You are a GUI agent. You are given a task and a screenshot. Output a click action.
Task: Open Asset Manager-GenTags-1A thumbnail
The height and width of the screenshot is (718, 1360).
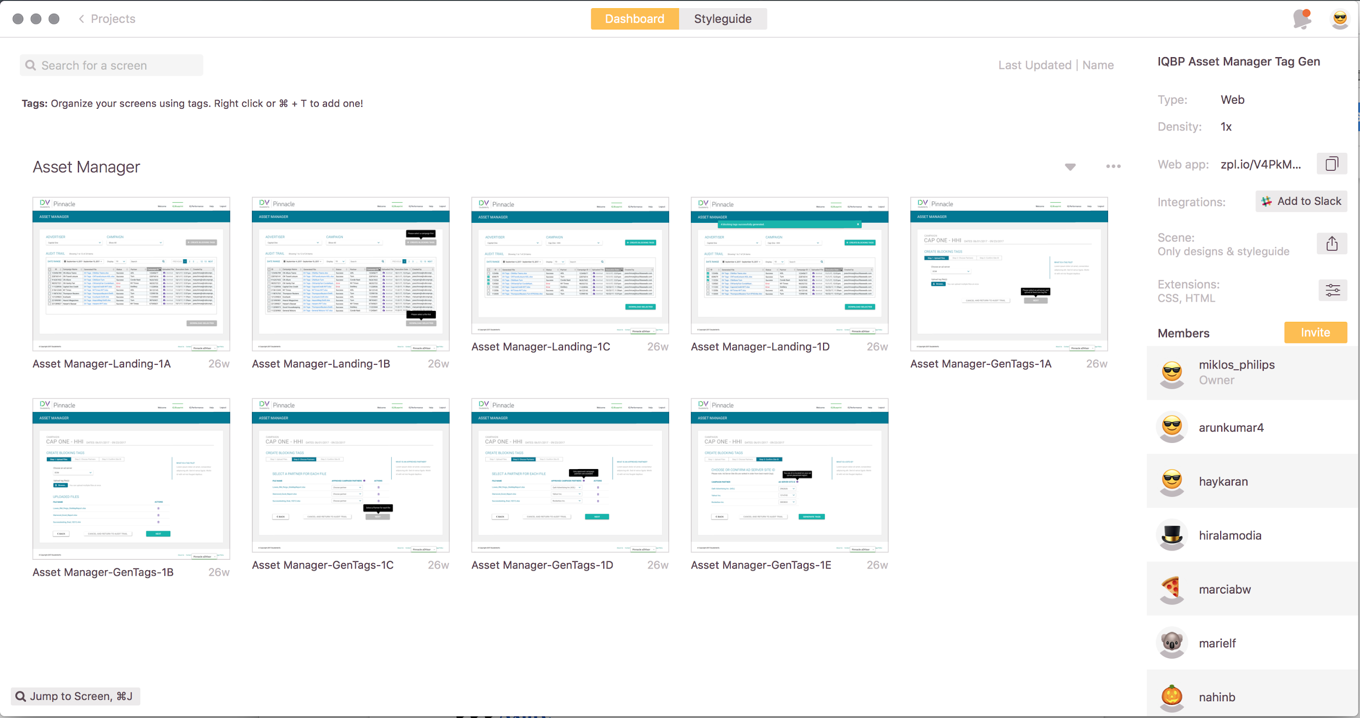(1009, 274)
